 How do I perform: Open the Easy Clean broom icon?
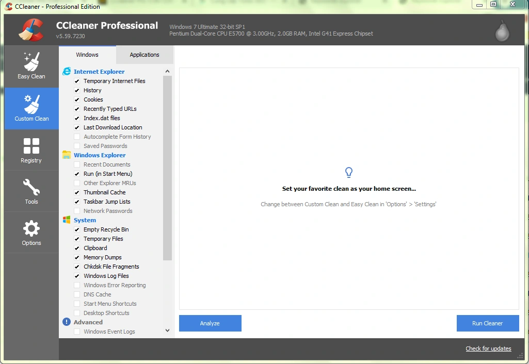point(31,62)
